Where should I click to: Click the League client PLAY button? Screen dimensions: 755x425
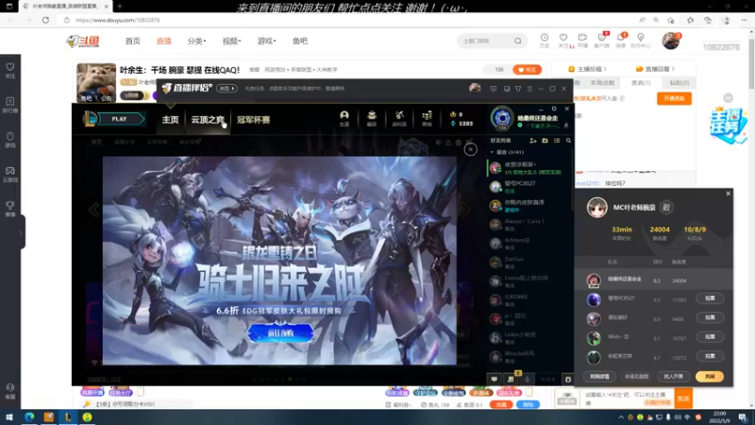[120, 119]
